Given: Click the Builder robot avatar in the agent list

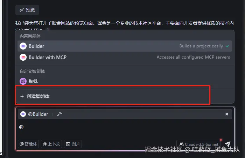Looking at the screenshot, I should click(x=23, y=46).
